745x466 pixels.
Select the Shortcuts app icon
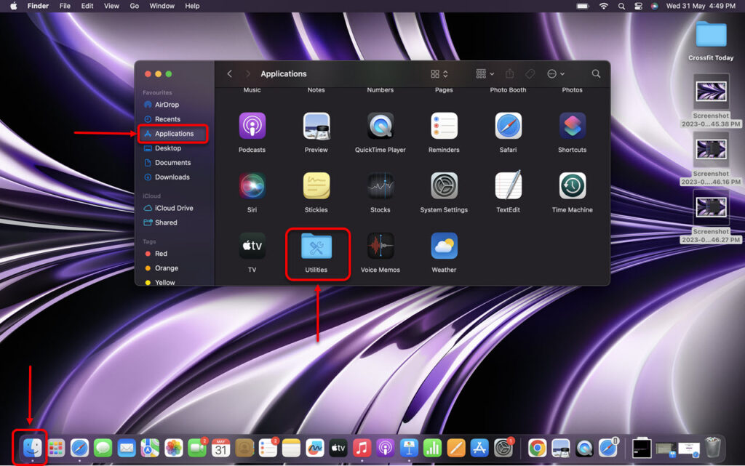pos(572,126)
